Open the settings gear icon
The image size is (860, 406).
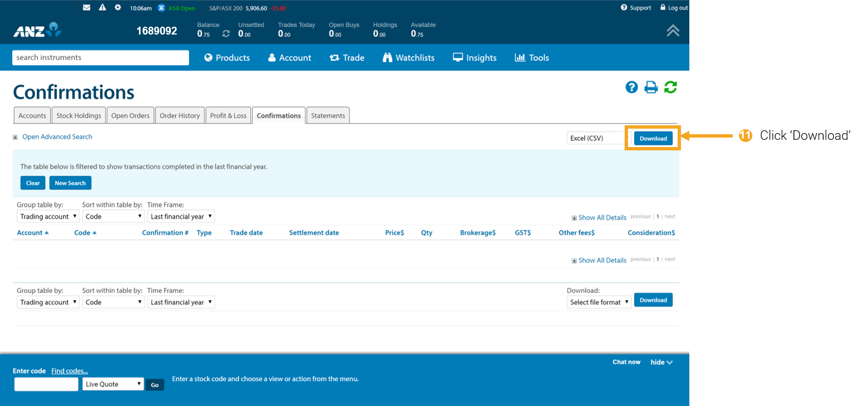click(118, 7)
